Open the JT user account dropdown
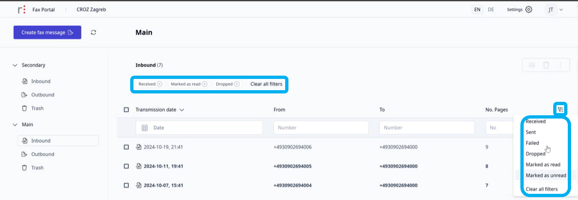The image size is (578, 200). (x=555, y=10)
